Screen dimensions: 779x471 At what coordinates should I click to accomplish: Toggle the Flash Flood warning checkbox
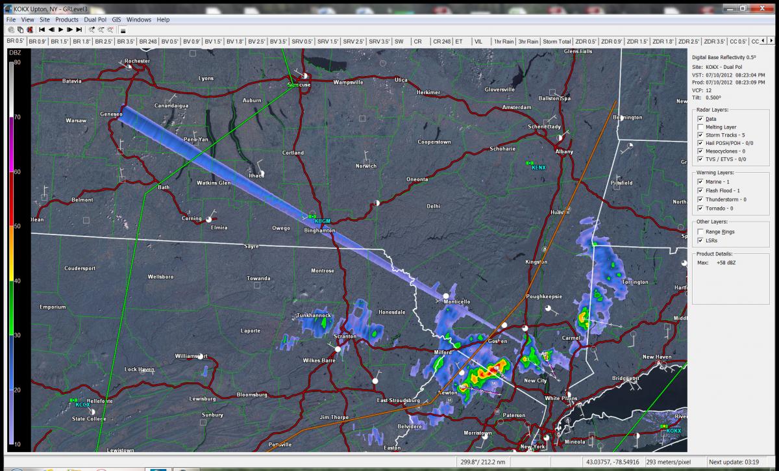pyautogui.click(x=700, y=190)
